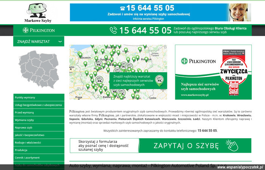Follow the Gdańsku link
The height and width of the screenshot is (170, 265).
(x=87, y=119)
